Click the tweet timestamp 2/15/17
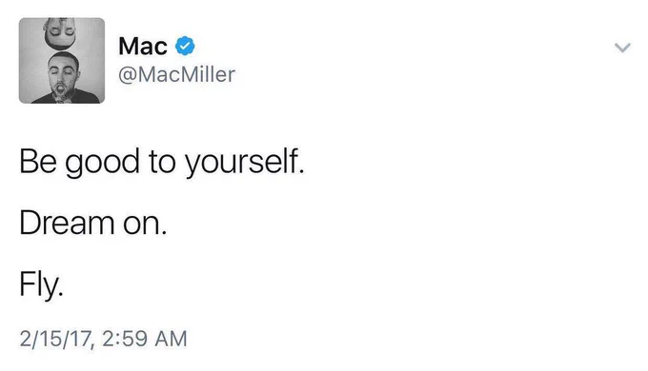Viewport: 648px width, 371px height. (x=55, y=339)
